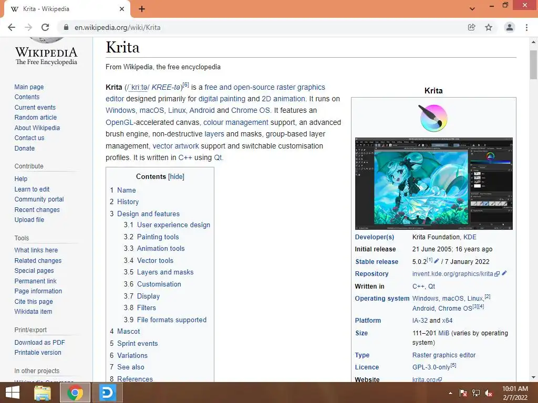The image size is (538, 403).
Task: Hide the Contents table via [hide]
Action: point(177,176)
